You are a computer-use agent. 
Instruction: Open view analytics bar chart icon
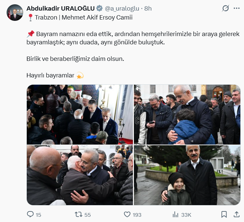175,214
